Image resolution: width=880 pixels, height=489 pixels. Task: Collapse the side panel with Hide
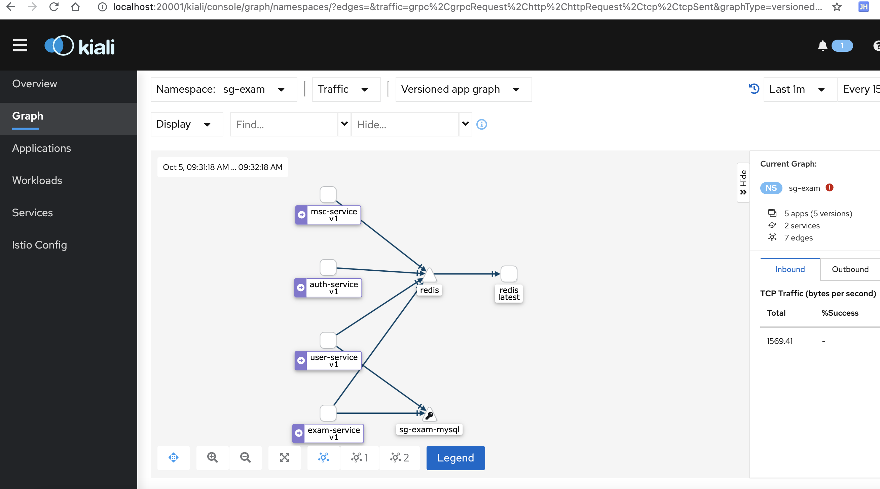[743, 183]
